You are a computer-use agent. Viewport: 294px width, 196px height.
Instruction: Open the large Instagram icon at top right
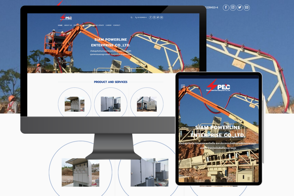(233, 7)
